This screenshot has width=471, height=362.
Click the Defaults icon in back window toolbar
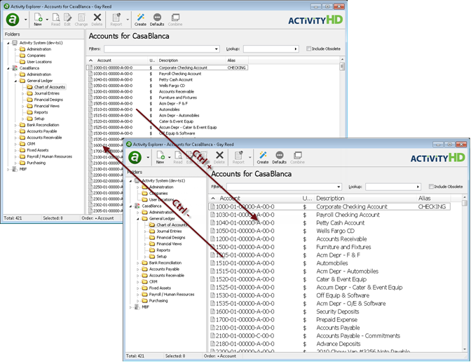pyautogui.click(x=157, y=19)
